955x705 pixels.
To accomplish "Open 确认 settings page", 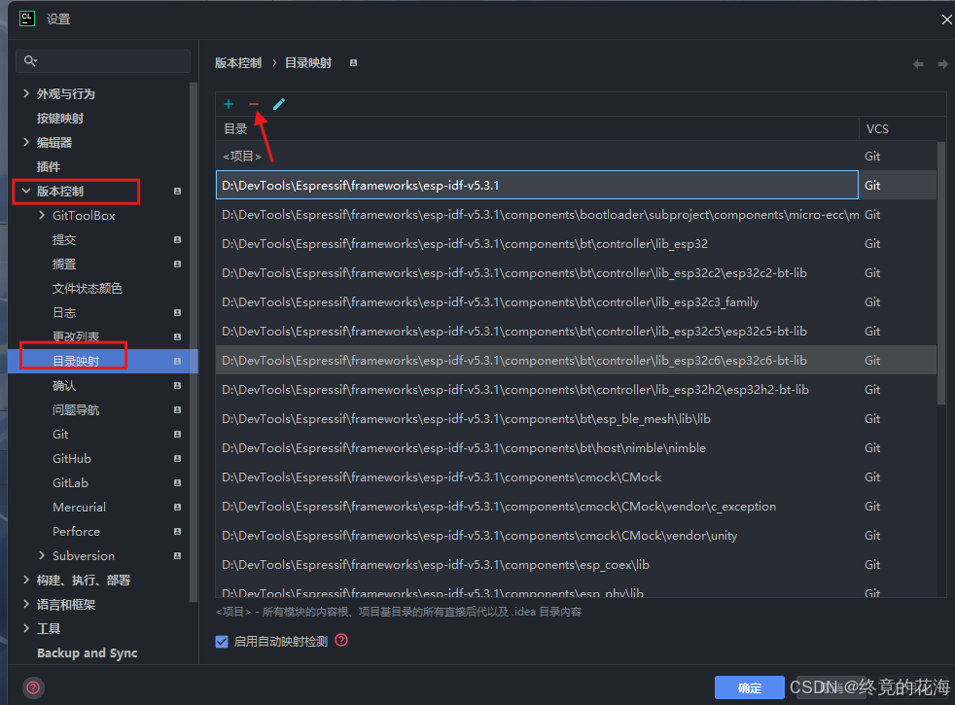I will pyautogui.click(x=64, y=385).
